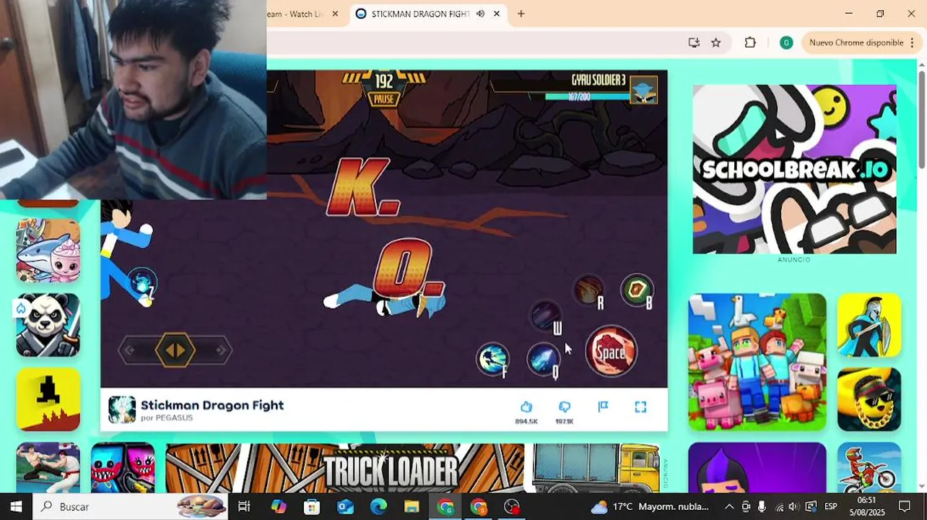Activate the F skill orb
The image size is (927, 520).
tap(492, 359)
